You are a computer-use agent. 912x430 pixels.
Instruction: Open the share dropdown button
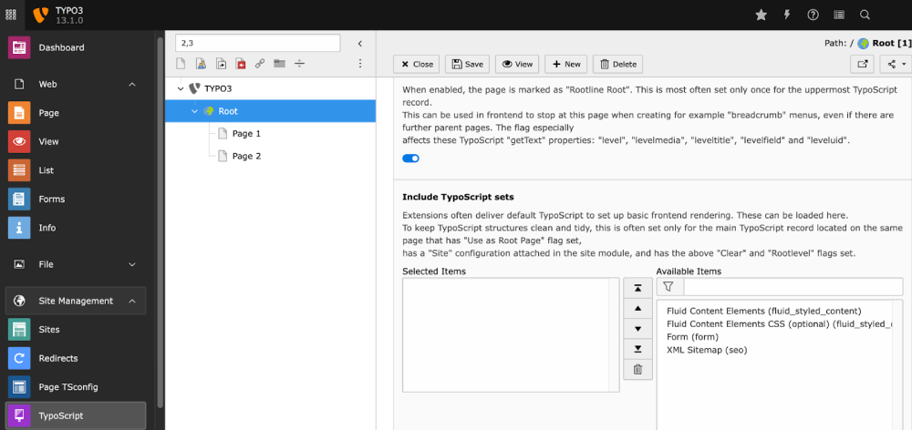click(x=896, y=64)
